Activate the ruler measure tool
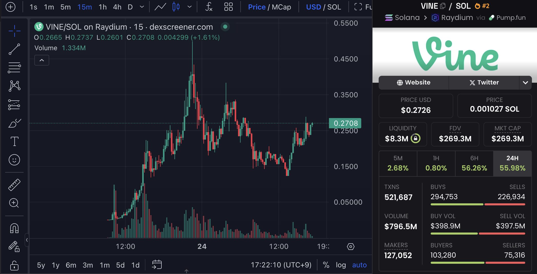 [x=14, y=185]
